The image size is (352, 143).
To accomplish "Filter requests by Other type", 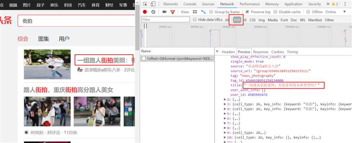I will pyautogui.click(x=329, y=20).
